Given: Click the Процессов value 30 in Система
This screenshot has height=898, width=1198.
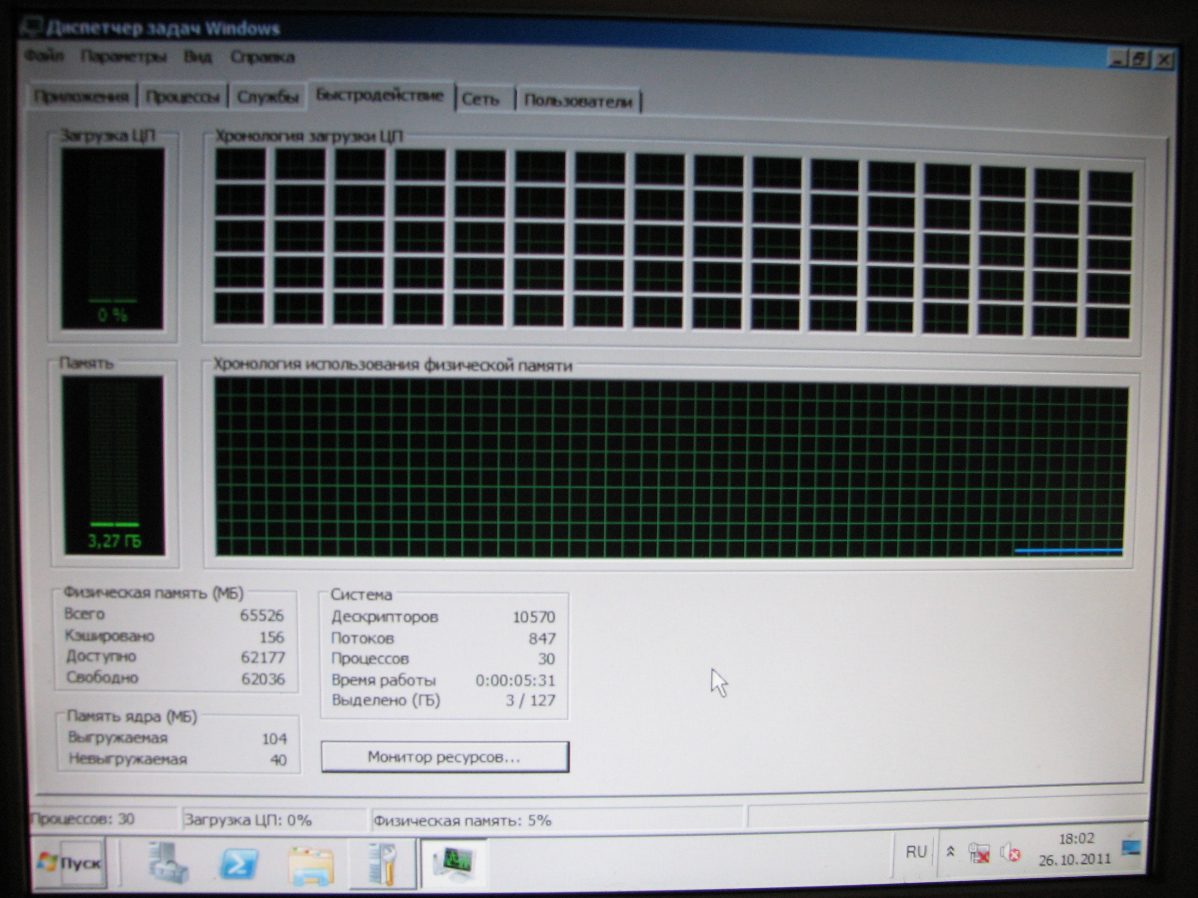Looking at the screenshot, I should tap(546, 659).
